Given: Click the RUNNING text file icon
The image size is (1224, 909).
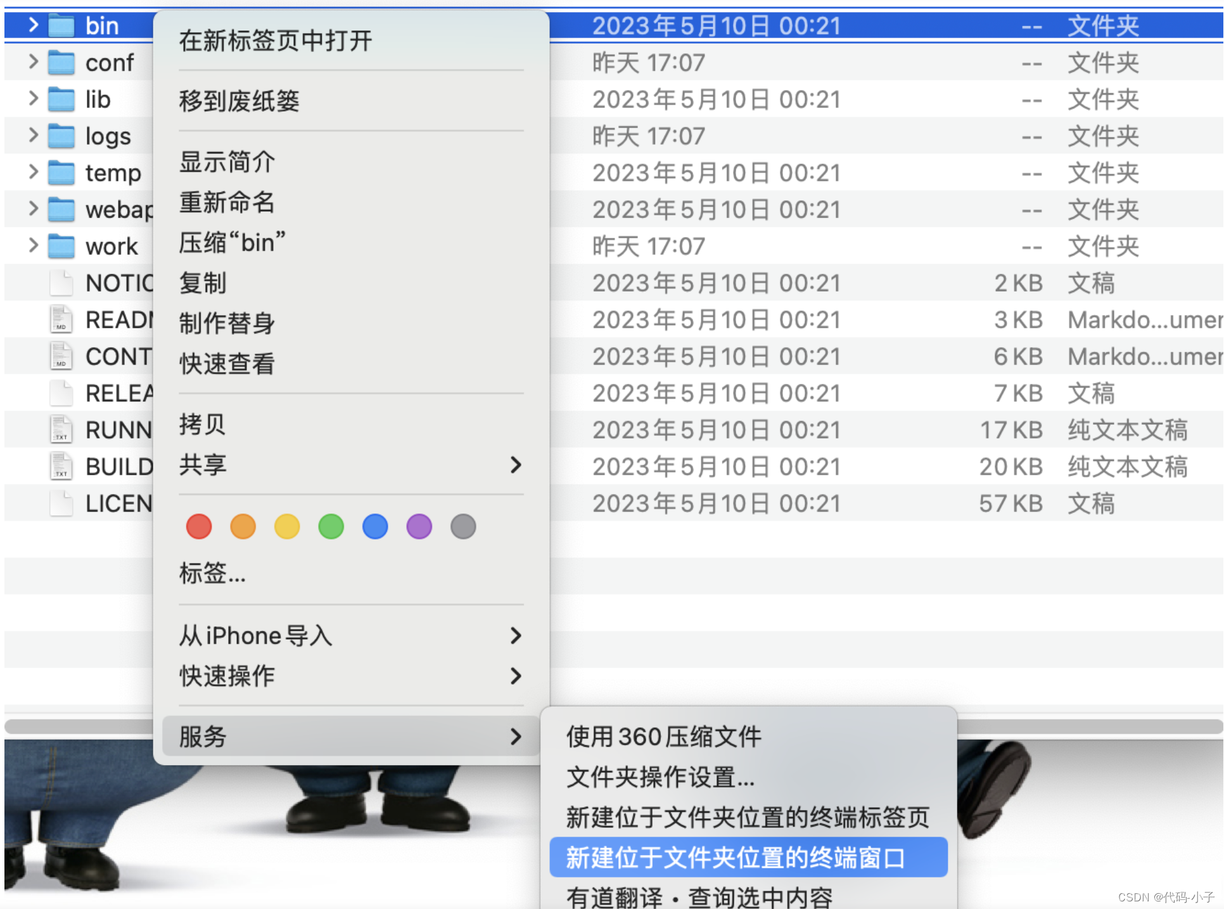Looking at the screenshot, I should 61,430.
